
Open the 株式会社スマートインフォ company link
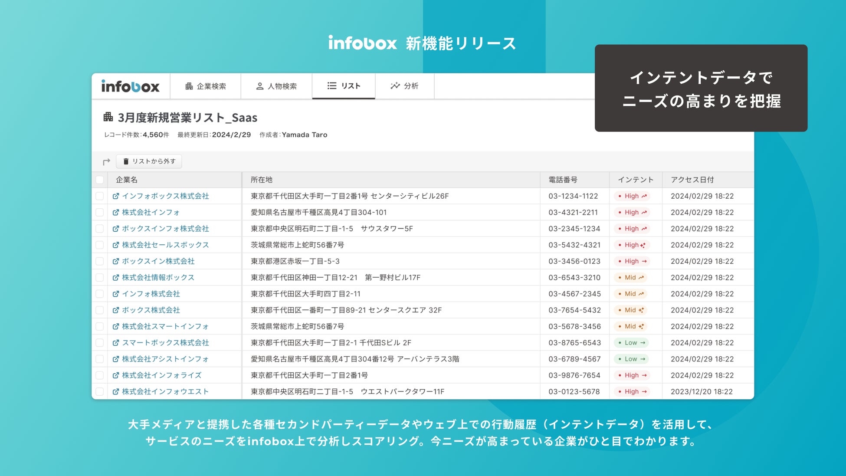tap(165, 326)
